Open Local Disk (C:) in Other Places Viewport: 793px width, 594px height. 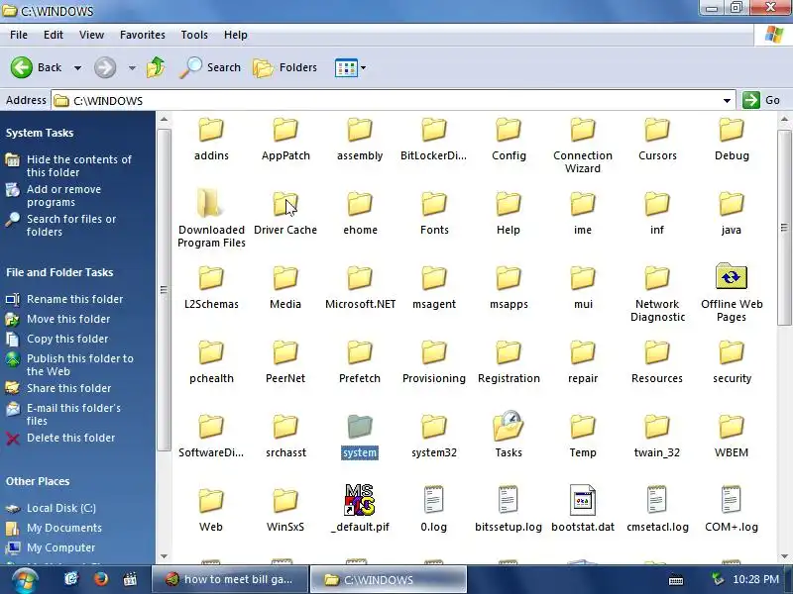coord(61,508)
